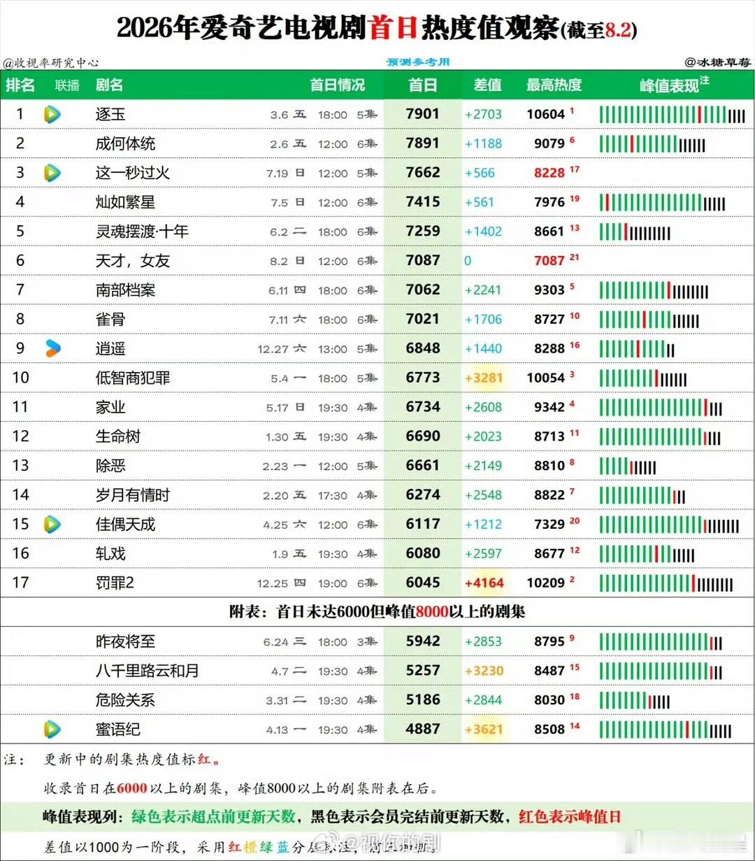Click the show title 生命树
The image size is (755, 861).
click(118, 436)
